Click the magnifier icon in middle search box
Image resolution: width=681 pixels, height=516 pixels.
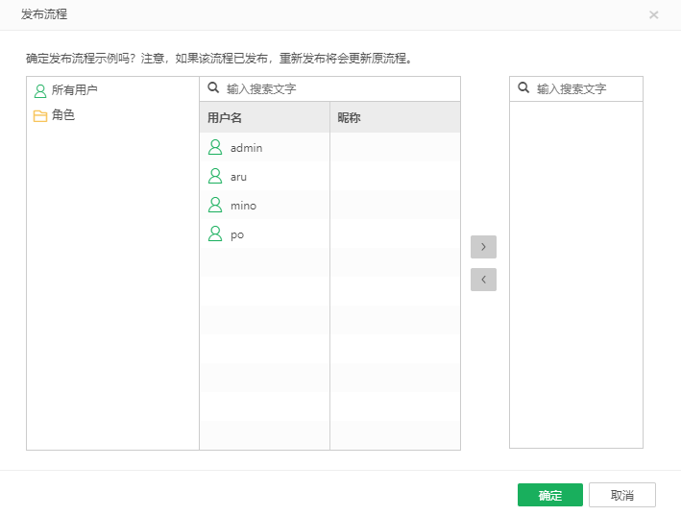coord(213,88)
